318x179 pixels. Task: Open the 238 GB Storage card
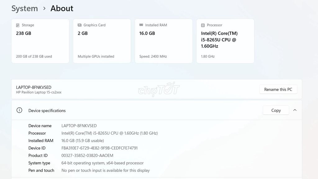click(40, 41)
